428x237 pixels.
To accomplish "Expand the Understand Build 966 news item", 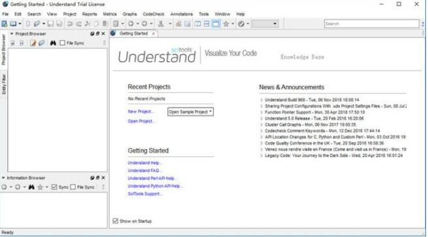I will click(261, 100).
